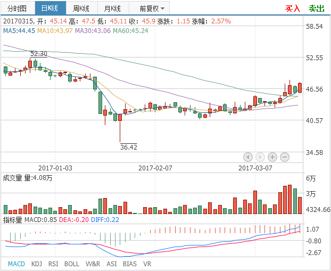Switch to the VR indicator

pos(147,264)
